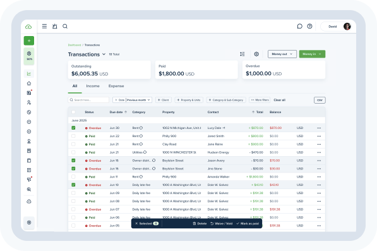This screenshot has width=377, height=251.
Task: Switch to the All tab
Action: [75, 86]
